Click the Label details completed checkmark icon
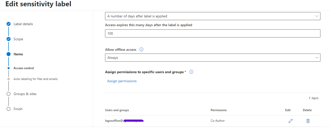This screenshot has width=330, height=129. pos(9,24)
